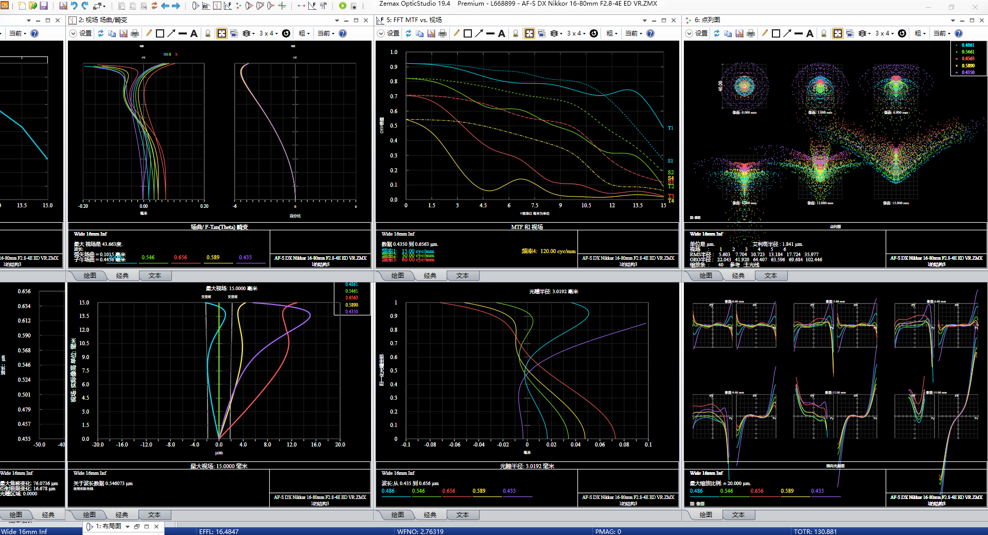Screen dimensions: 988x535
Task: Print the Field Curvature window
Action: point(135,33)
